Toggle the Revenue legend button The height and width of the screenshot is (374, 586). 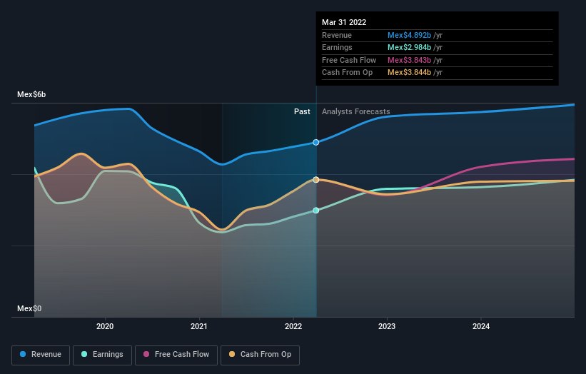(x=41, y=355)
